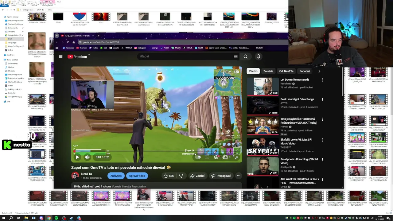Reload the YouTube page
393x221 pixels.
(x=68, y=42)
